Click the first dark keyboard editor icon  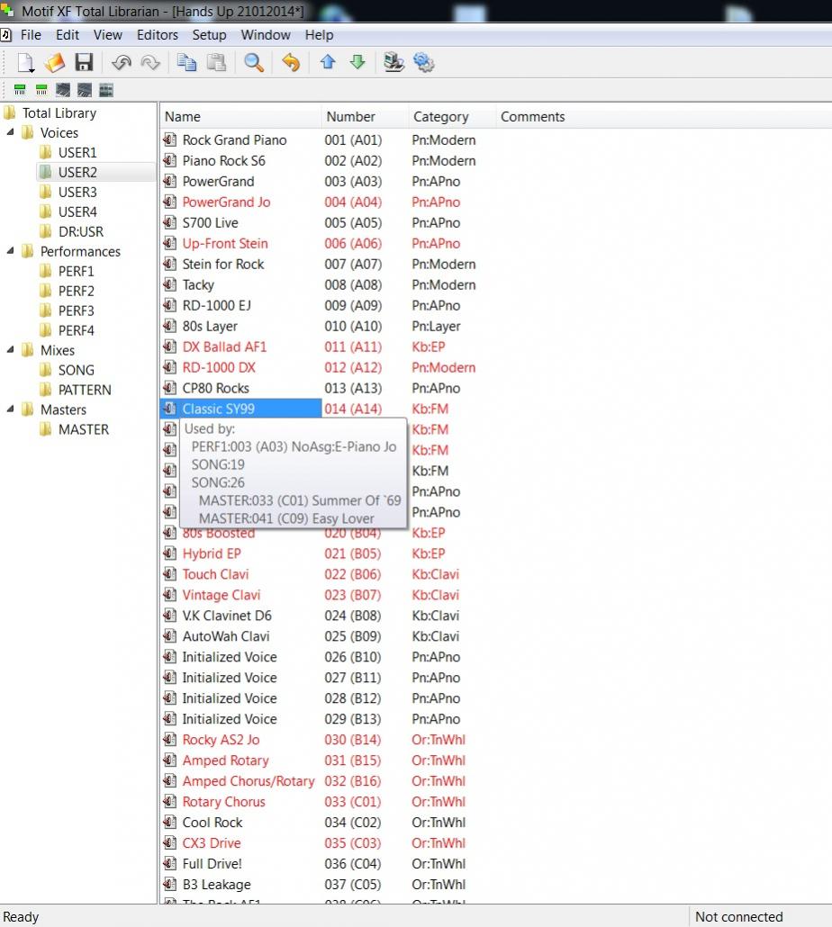63,90
